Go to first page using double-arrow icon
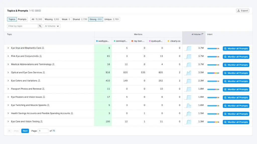The image size is (257, 144). [x=9, y=131]
